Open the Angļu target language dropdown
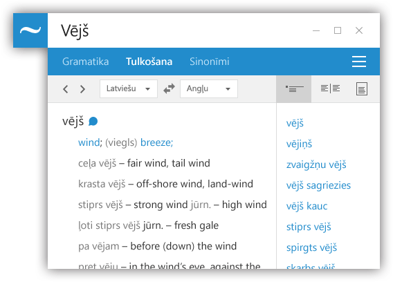The width and height of the screenshot is (393, 282). tap(209, 88)
